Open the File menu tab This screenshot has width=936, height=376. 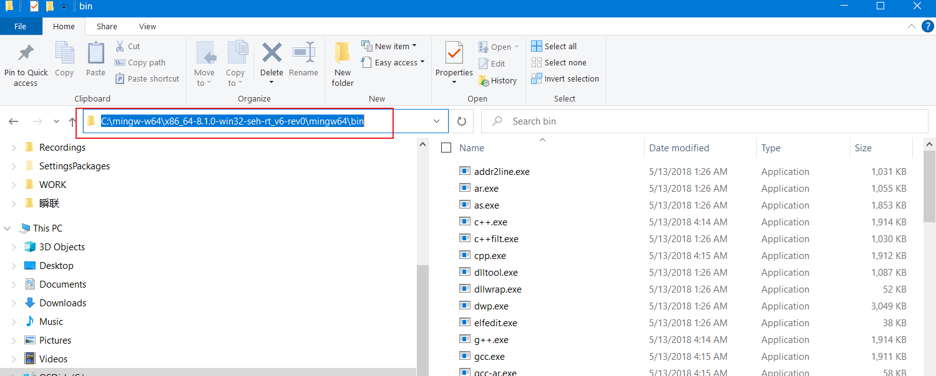pos(21,26)
